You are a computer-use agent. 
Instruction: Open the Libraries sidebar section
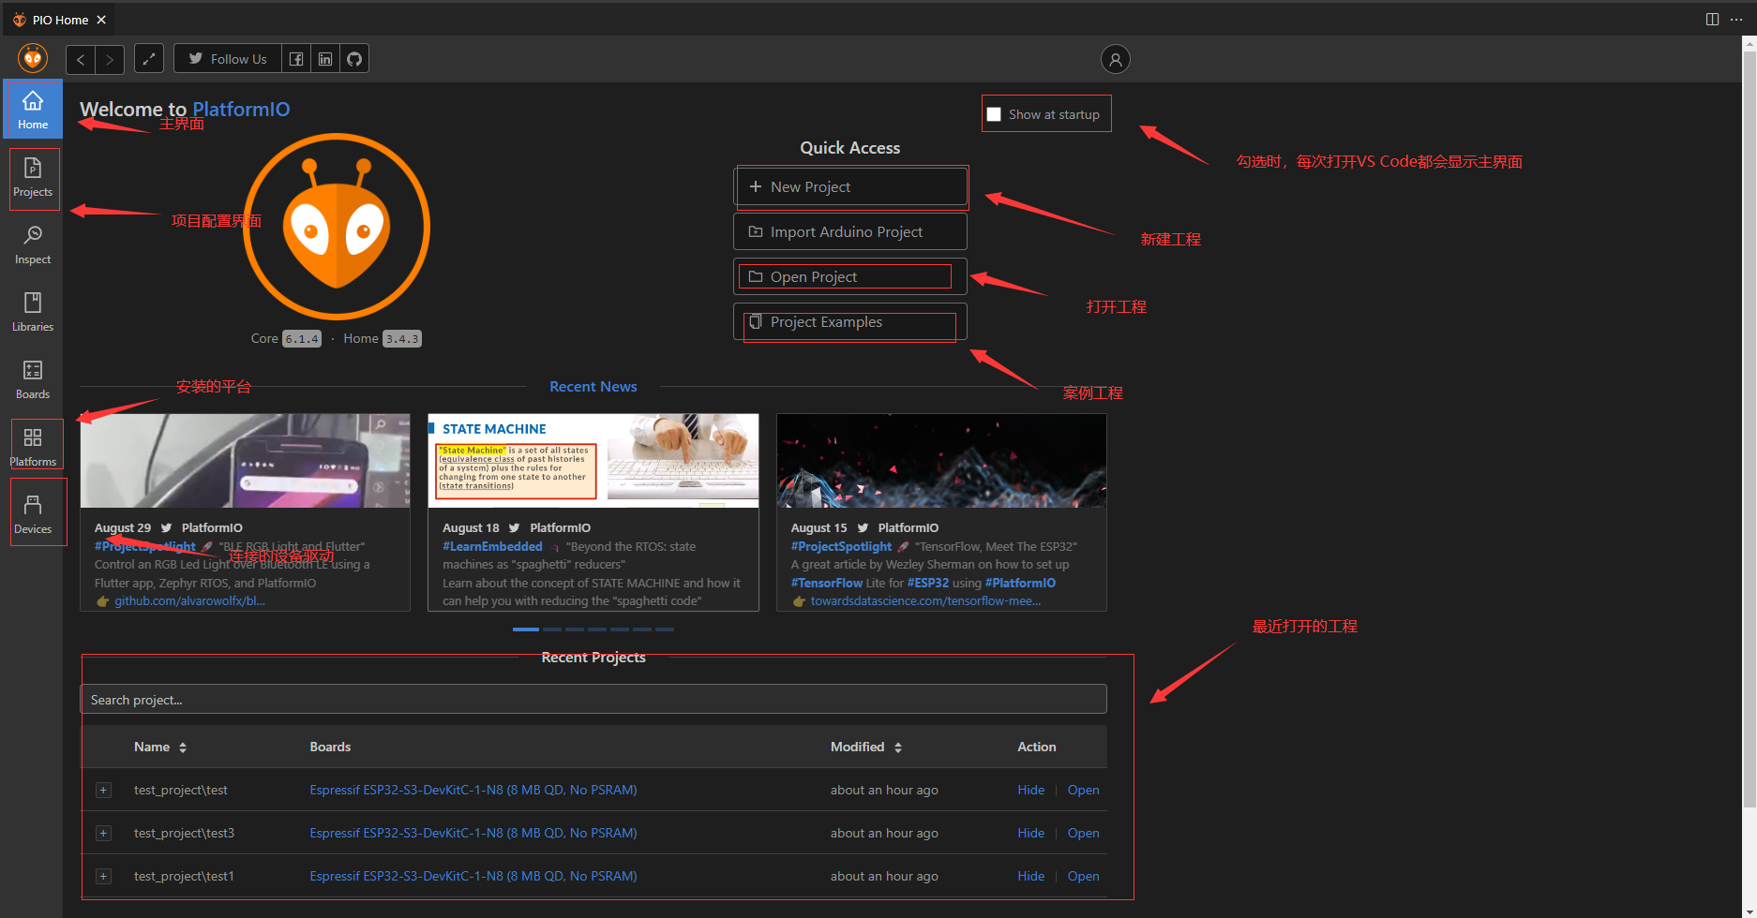pos(33,313)
